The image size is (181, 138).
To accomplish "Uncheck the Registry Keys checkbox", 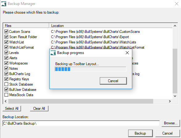I will [6, 79].
